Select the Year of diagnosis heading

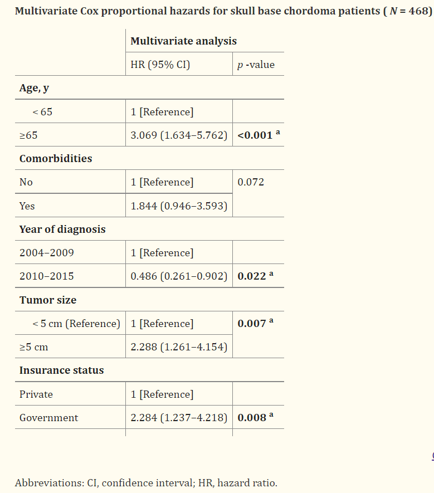[62, 230]
